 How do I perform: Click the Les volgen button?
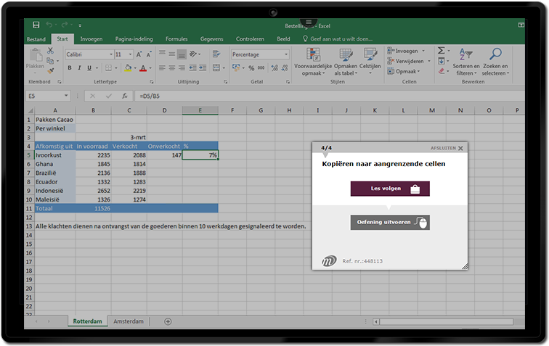(390, 189)
